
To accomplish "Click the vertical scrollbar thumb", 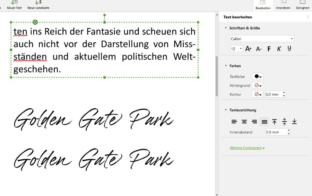I will tap(217, 76).
